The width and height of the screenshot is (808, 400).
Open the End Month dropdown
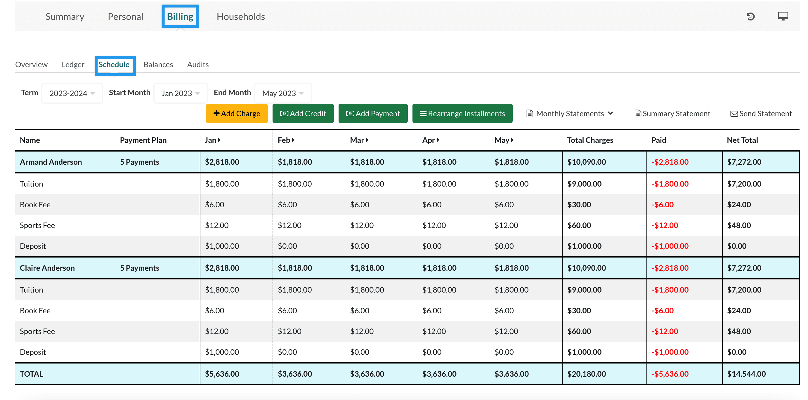pyautogui.click(x=282, y=93)
